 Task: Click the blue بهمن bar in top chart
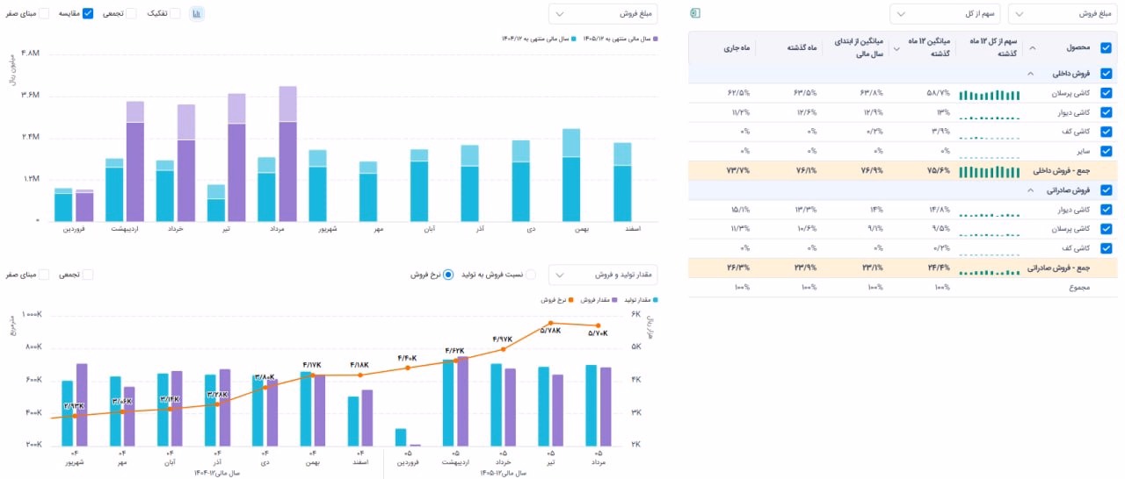(572, 189)
